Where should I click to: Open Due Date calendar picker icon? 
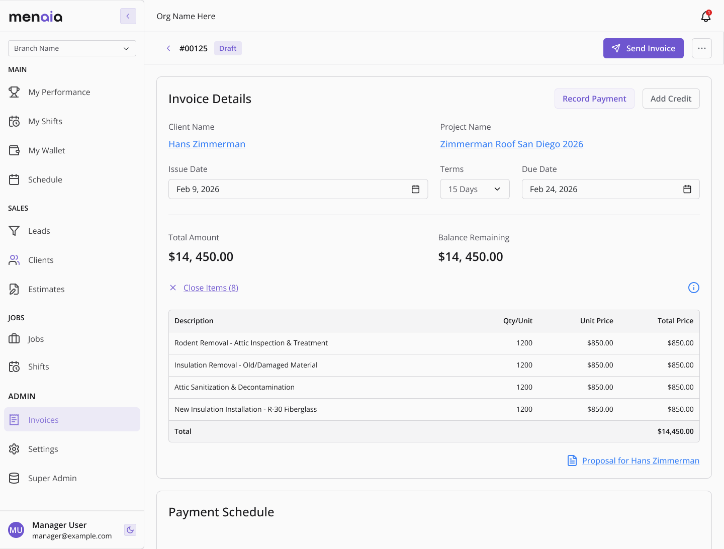[687, 189]
